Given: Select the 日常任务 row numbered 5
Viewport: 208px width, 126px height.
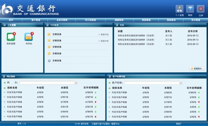Looking at the screenshot, I should [x=78, y=61].
